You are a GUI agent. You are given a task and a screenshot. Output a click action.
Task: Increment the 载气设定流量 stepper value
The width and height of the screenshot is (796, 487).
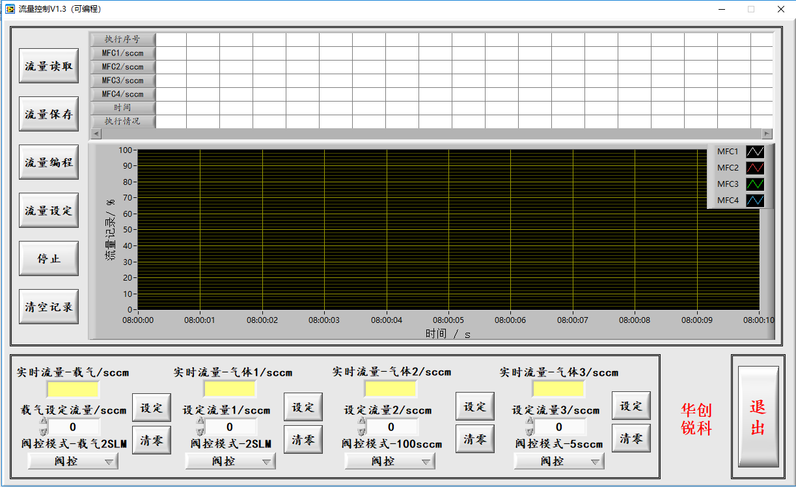44,423
